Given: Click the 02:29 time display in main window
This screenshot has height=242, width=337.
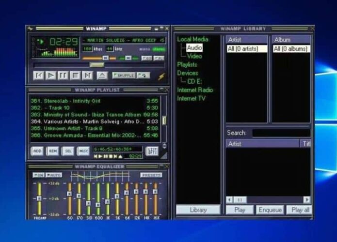Looking at the screenshot, I should [x=64, y=42].
